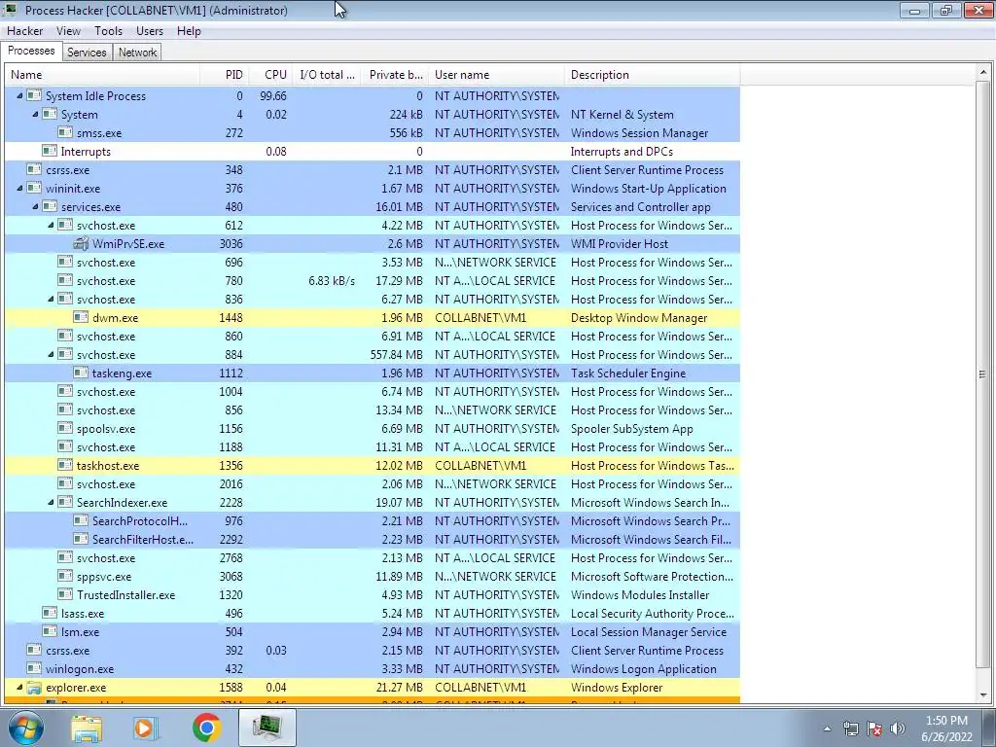The image size is (996, 747).
Task: Click the Interrupts row icon
Action: [50, 151]
